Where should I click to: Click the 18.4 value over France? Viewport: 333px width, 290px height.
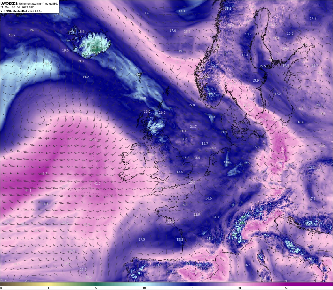coord(184,205)
